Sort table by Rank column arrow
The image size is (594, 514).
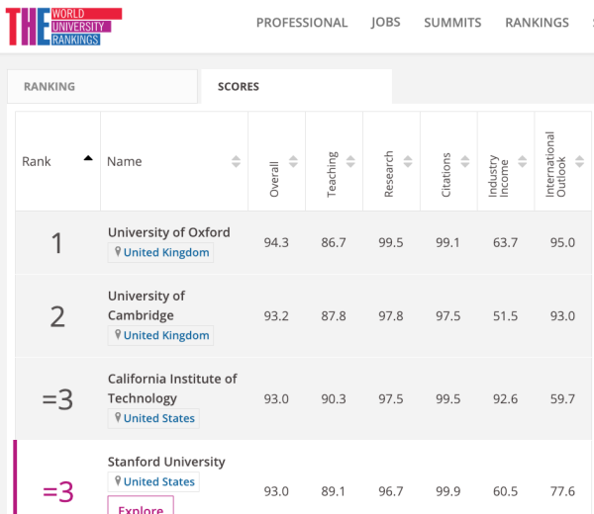[x=88, y=158]
